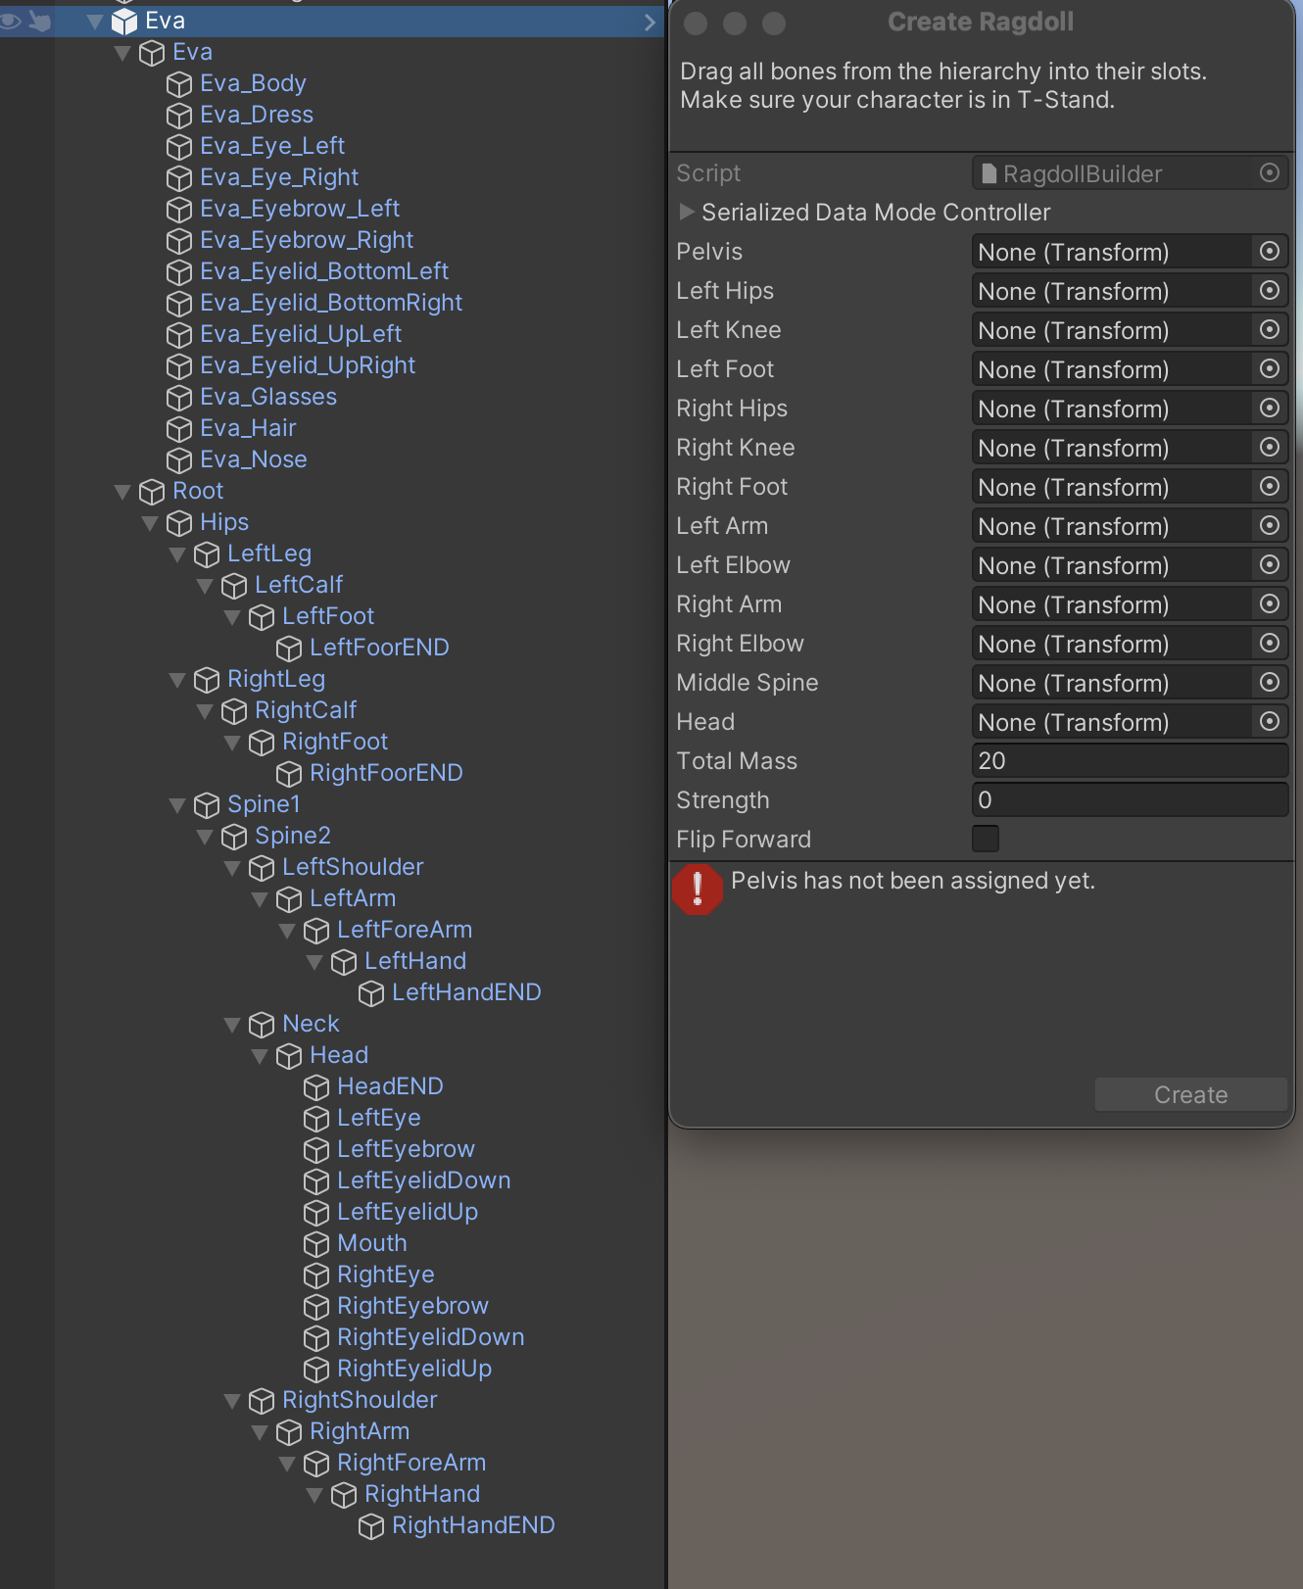Viewport: 1303px width, 1589px height.
Task: Click the cube icon beside Eva_Glasses
Action: [179, 398]
